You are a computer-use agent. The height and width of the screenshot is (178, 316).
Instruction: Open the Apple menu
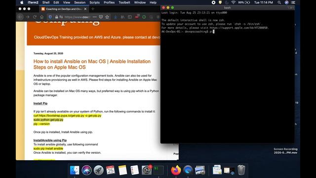(x=22, y=2)
